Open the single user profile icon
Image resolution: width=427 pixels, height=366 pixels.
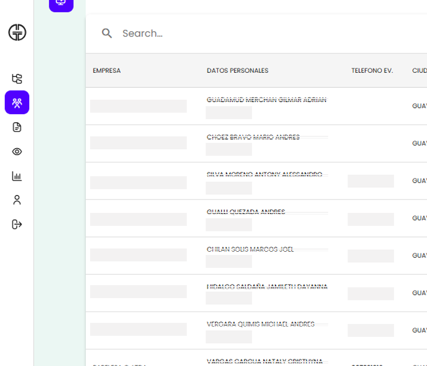click(17, 200)
